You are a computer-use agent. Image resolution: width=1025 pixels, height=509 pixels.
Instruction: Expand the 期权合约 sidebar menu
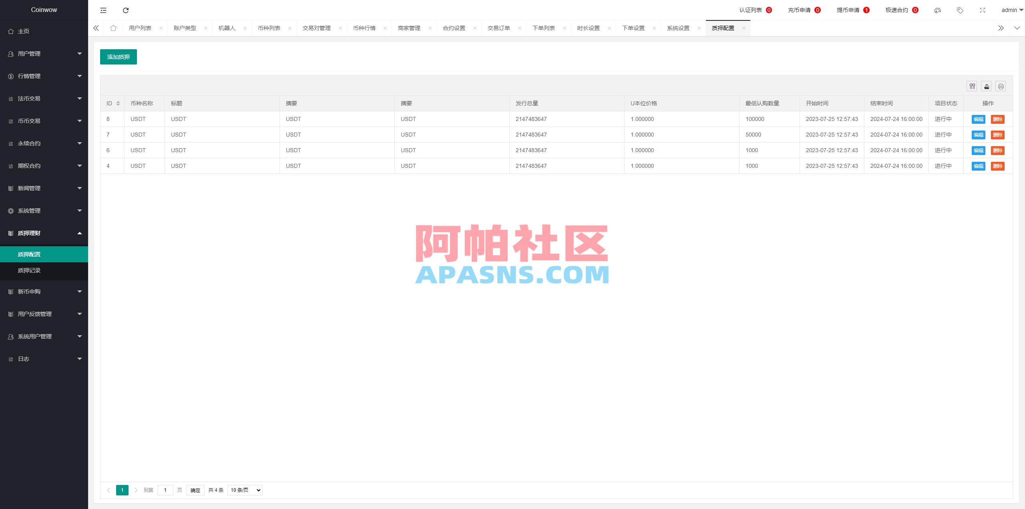[44, 166]
